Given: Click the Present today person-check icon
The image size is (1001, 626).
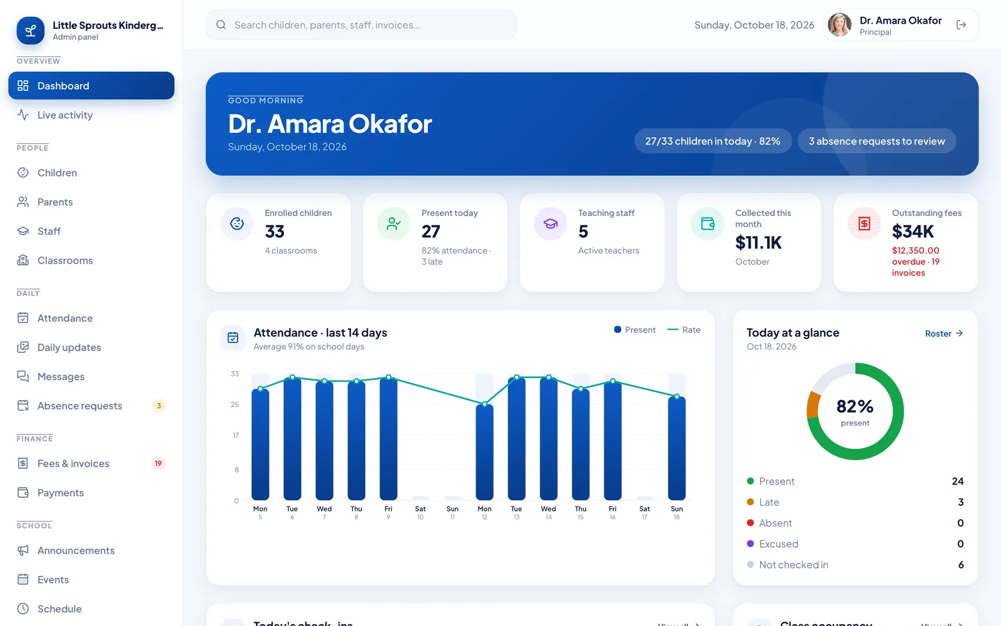Looking at the screenshot, I should (x=394, y=223).
